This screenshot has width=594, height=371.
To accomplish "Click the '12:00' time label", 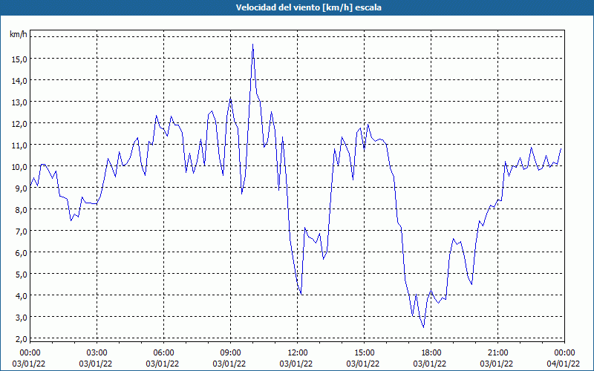I will (298, 353).
